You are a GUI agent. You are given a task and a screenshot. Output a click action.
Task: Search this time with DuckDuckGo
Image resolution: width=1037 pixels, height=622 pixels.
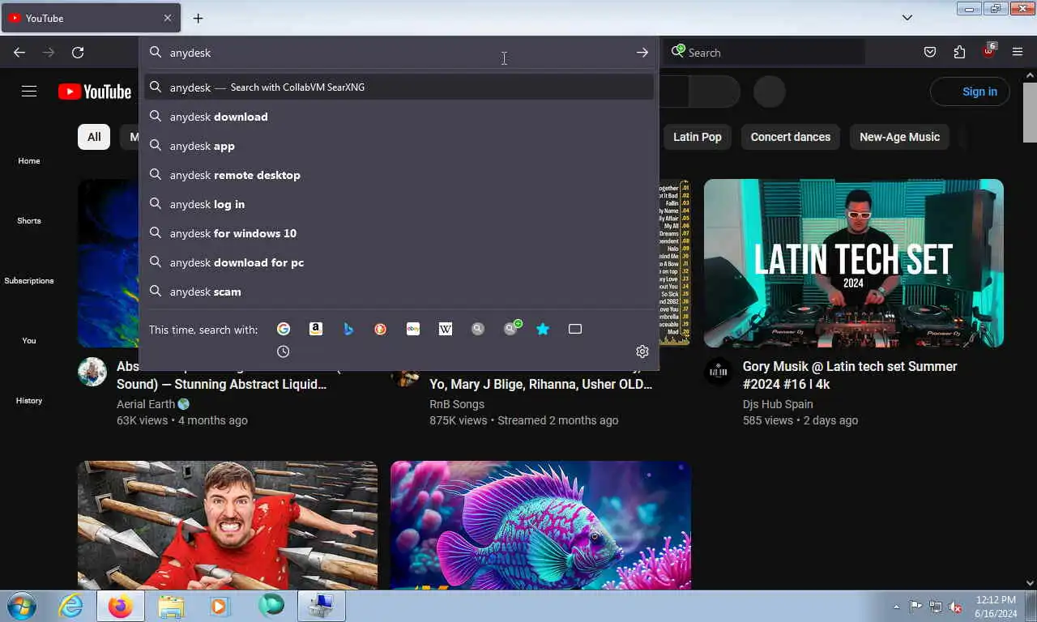pos(381,329)
